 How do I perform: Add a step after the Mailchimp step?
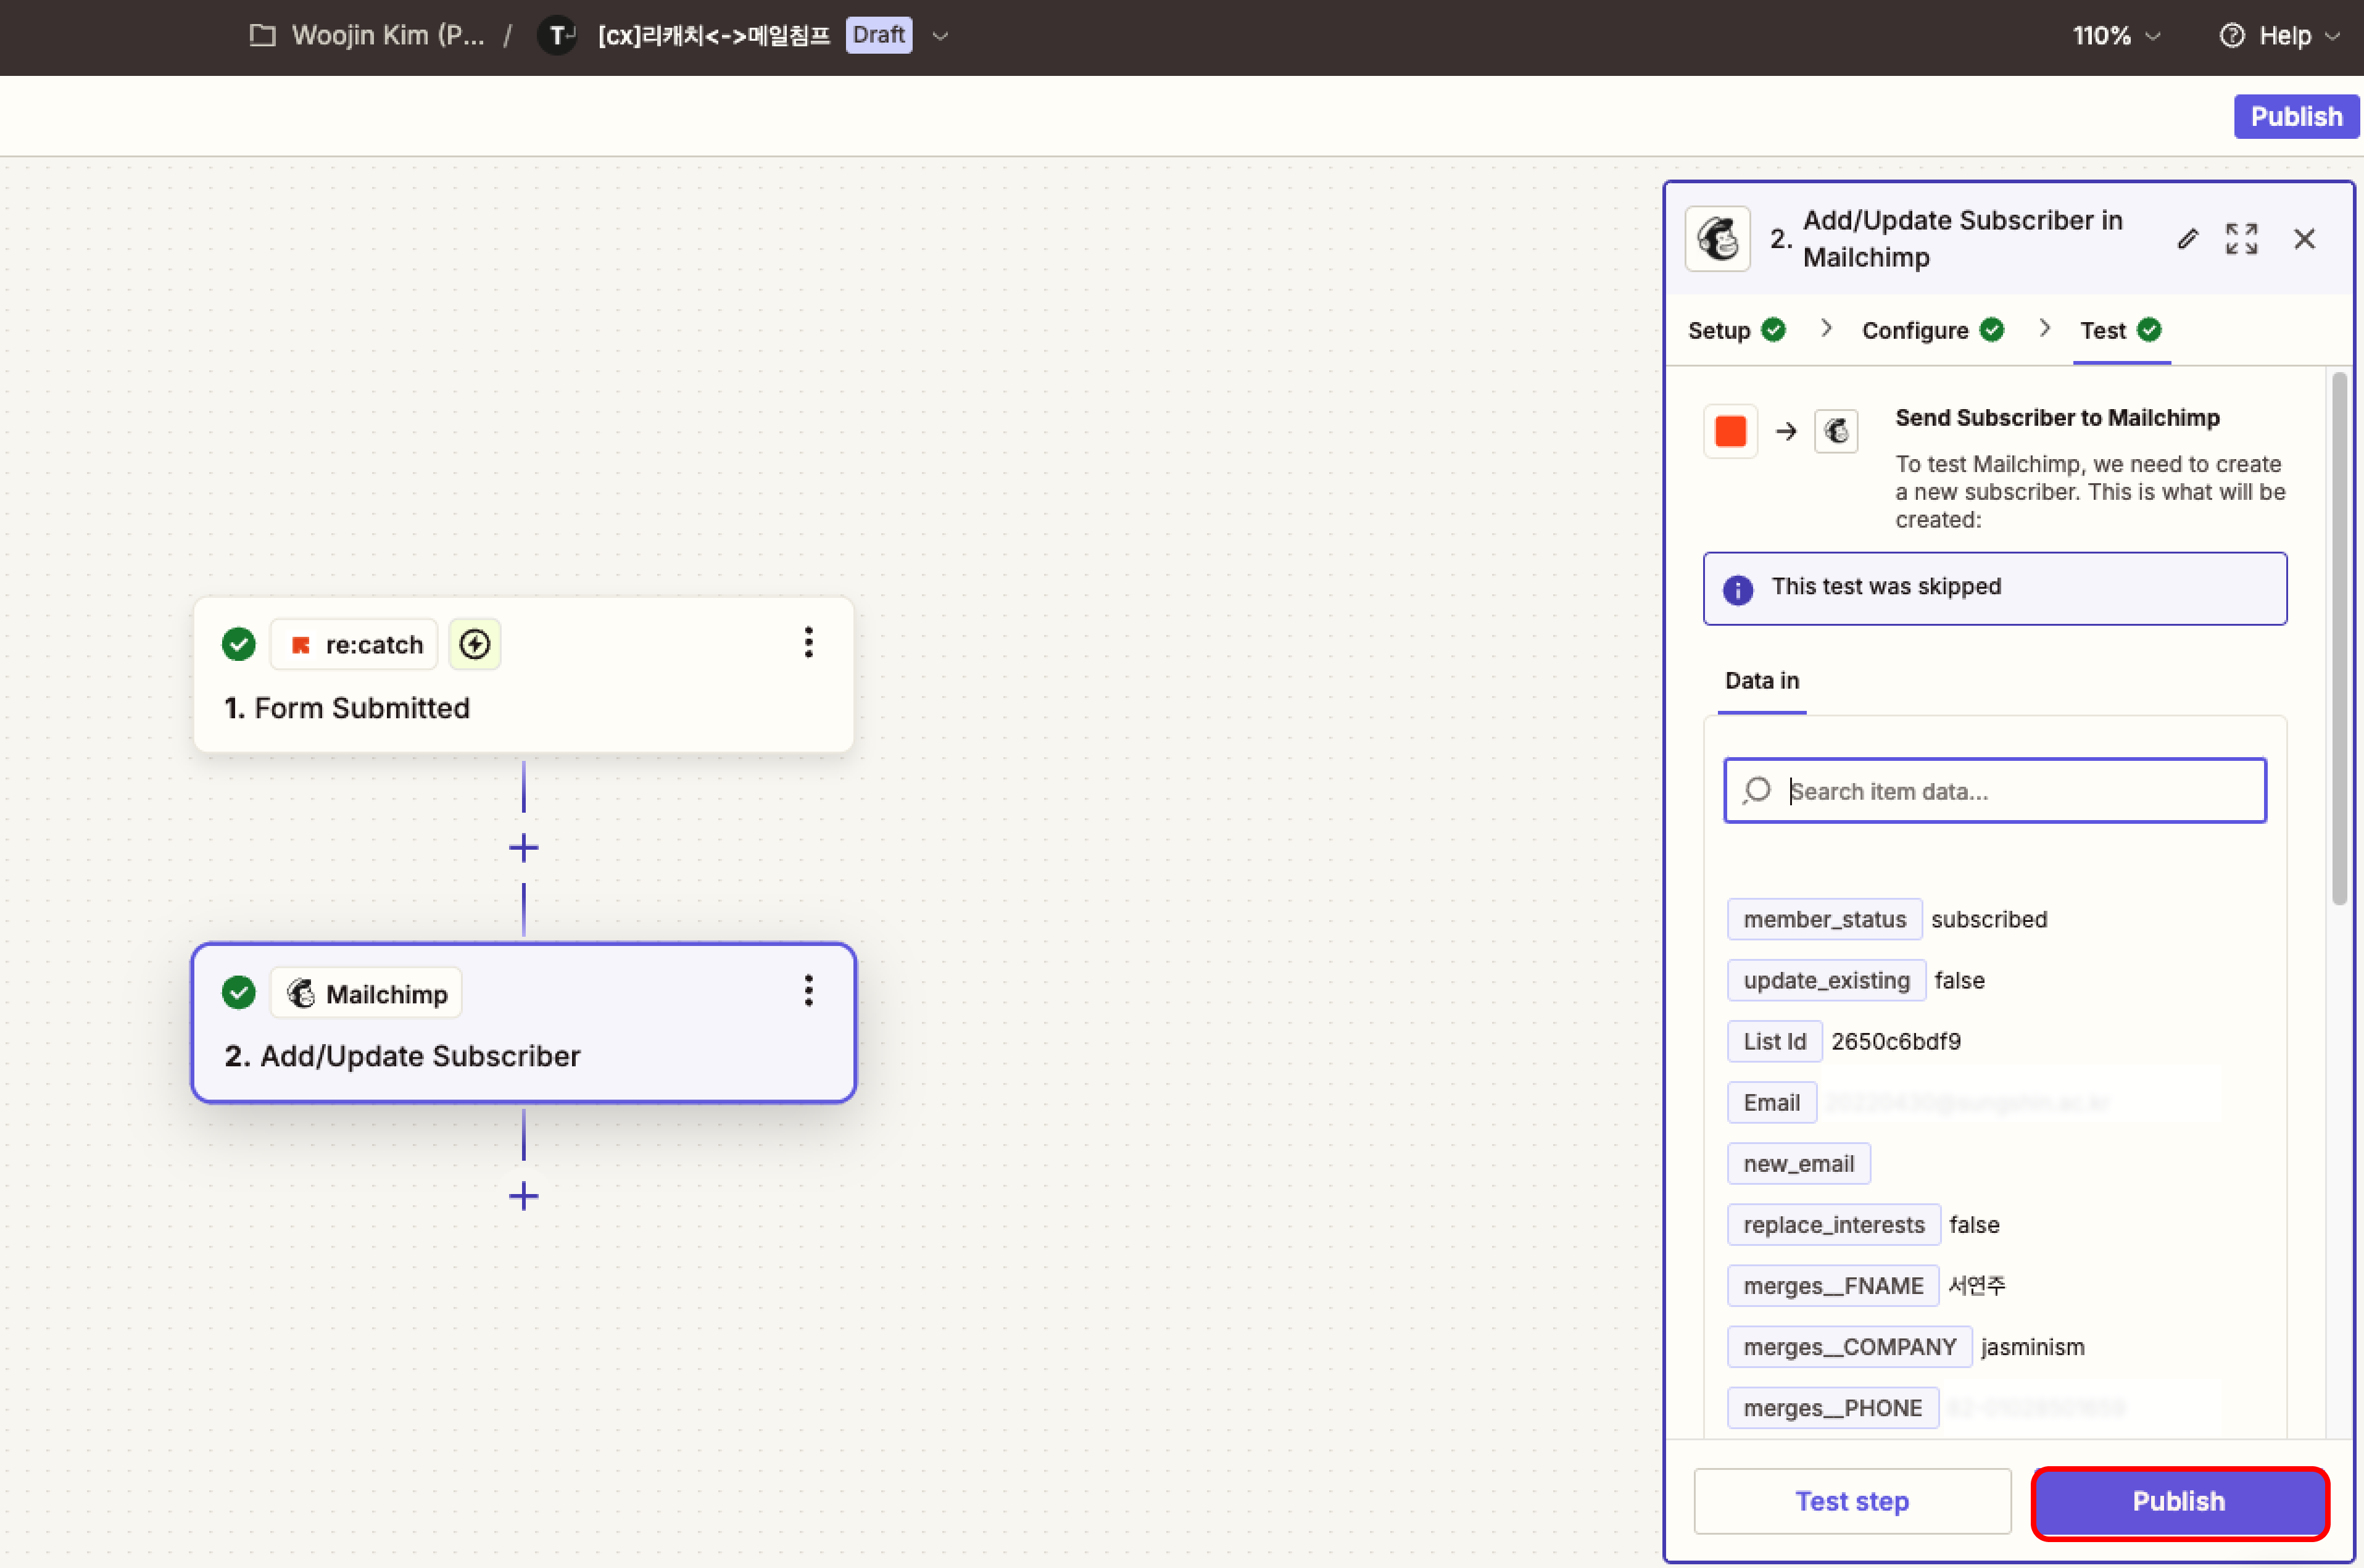pyautogui.click(x=523, y=1196)
